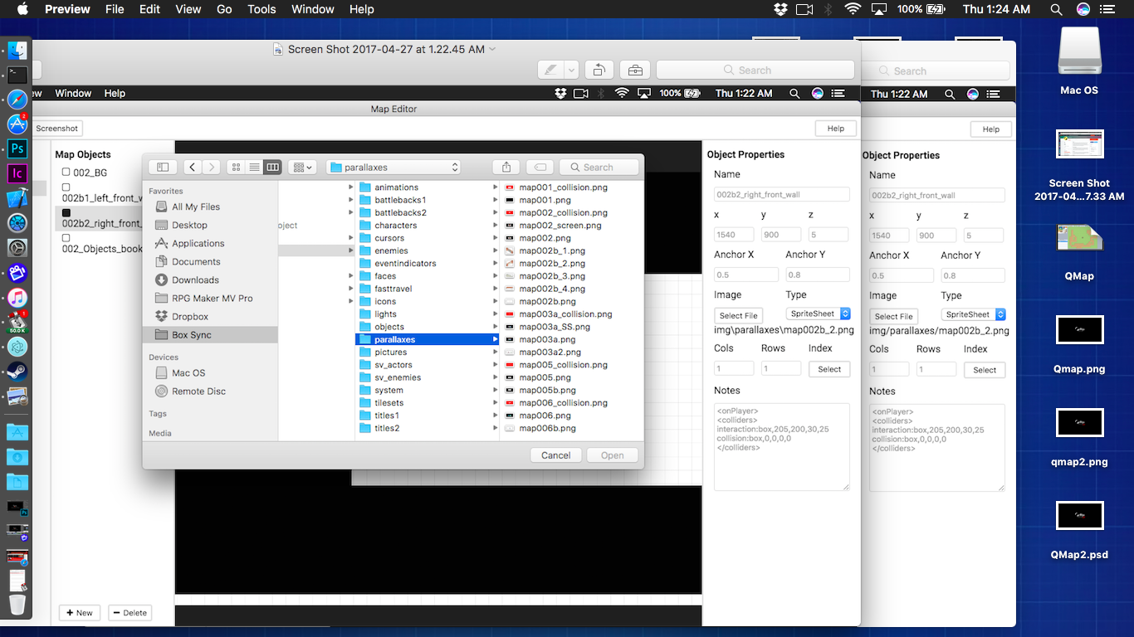
Task: Open Finder from the dock
Action: coord(17,50)
